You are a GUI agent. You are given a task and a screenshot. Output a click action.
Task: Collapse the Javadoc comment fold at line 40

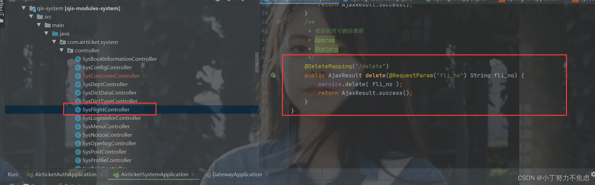click(x=288, y=22)
